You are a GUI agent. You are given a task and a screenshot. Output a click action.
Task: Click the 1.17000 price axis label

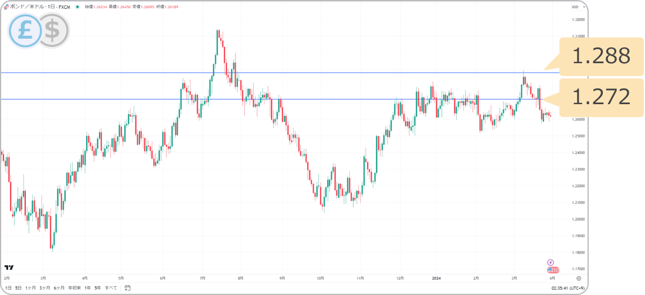click(579, 269)
